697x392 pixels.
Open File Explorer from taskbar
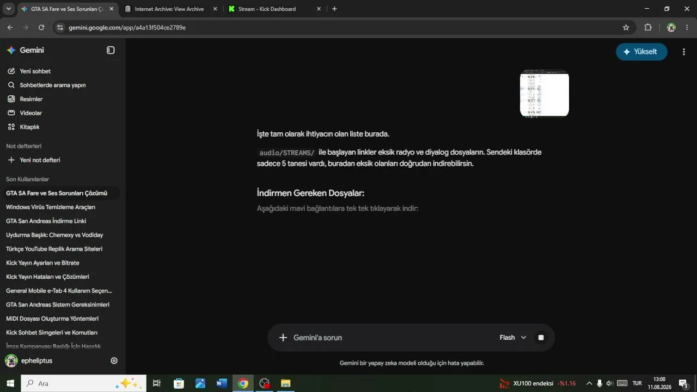click(286, 383)
